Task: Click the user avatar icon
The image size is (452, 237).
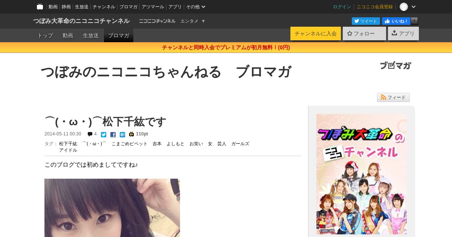Action: click(404, 7)
